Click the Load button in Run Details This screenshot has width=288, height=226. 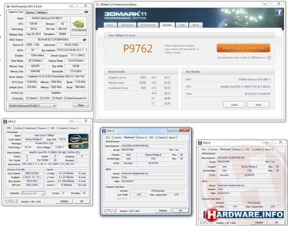(x=234, y=105)
